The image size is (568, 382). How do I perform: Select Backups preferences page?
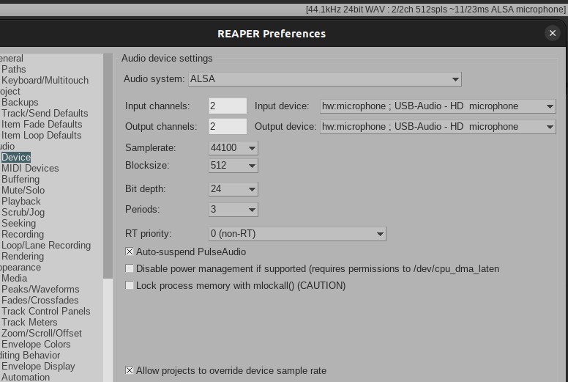(20, 103)
